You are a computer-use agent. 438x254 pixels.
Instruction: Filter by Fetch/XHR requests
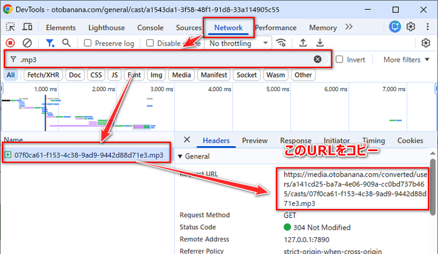(43, 75)
